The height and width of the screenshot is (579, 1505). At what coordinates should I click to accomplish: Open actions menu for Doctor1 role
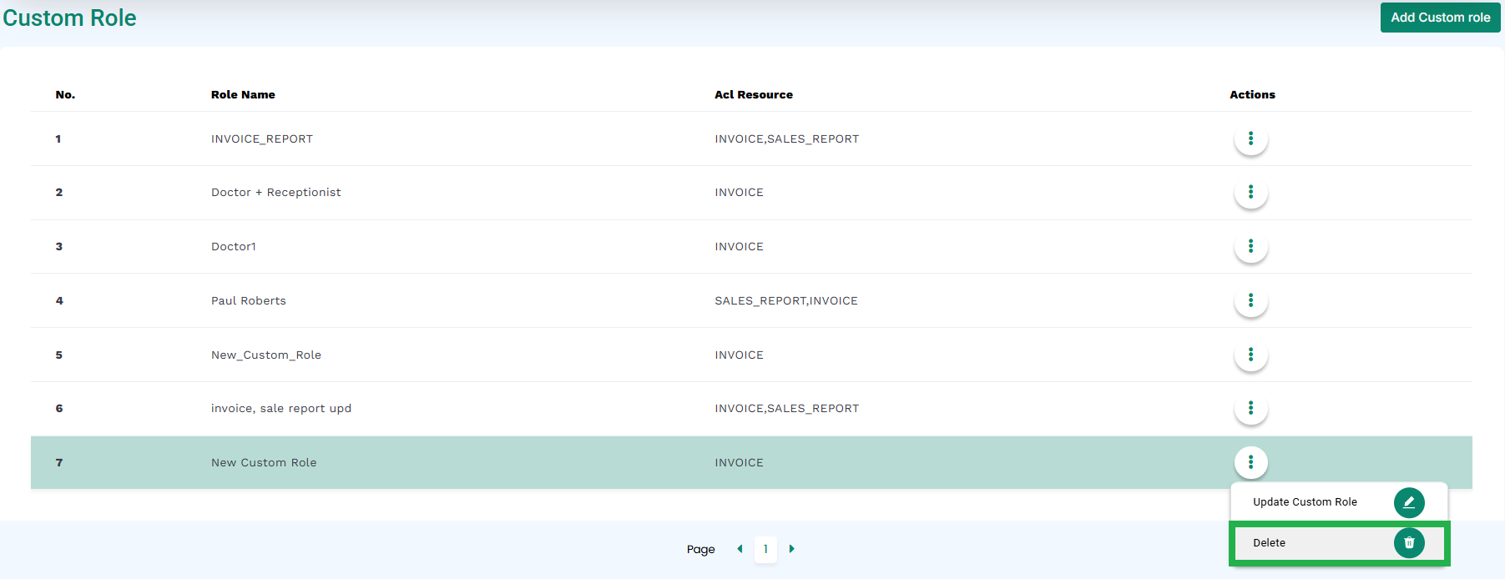point(1250,246)
